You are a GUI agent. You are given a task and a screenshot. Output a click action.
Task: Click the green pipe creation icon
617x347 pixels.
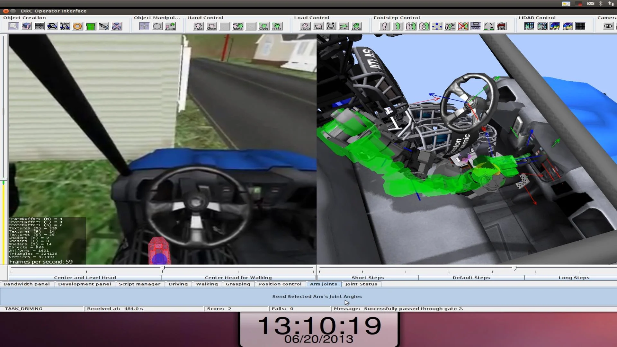[x=90, y=26]
